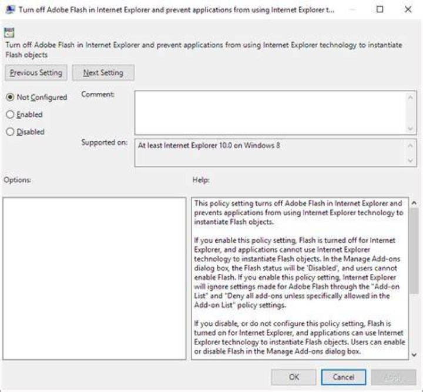This screenshot has height=392, width=423.
Task: Click the policy icon in the title bar
Action: [x=10, y=10]
